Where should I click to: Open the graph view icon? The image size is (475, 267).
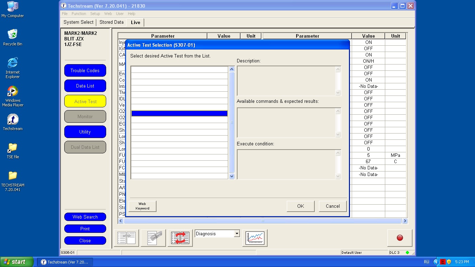click(255, 238)
